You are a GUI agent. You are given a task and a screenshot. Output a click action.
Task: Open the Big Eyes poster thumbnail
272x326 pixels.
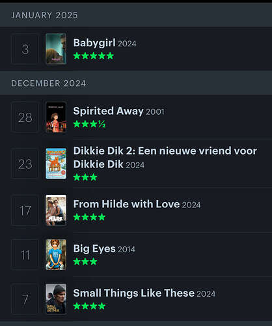(x=56, y=255)
